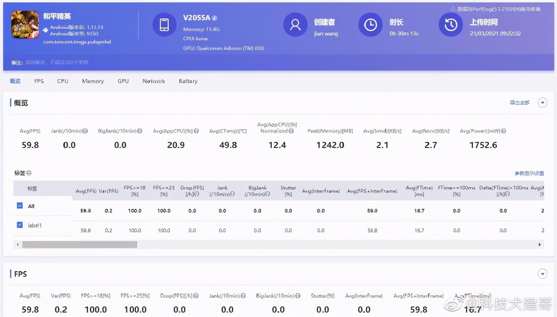
Task: Click the info icon in the FPS section header row
Action: pyautogui.click(x=195, y=296)
